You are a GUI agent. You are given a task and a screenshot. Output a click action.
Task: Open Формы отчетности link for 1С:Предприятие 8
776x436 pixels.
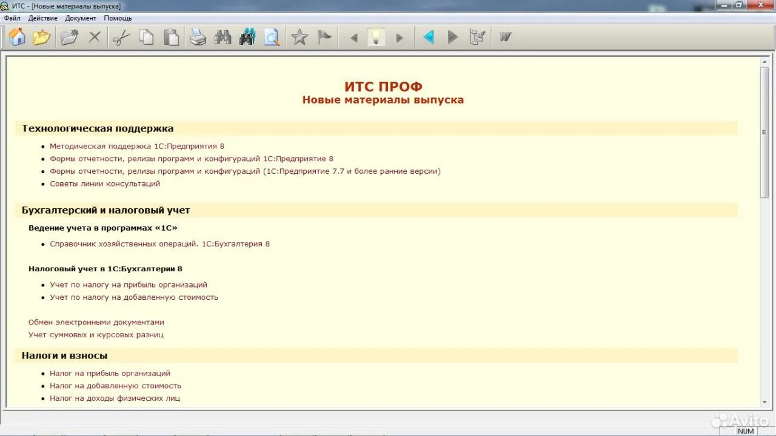click(192, 159)
